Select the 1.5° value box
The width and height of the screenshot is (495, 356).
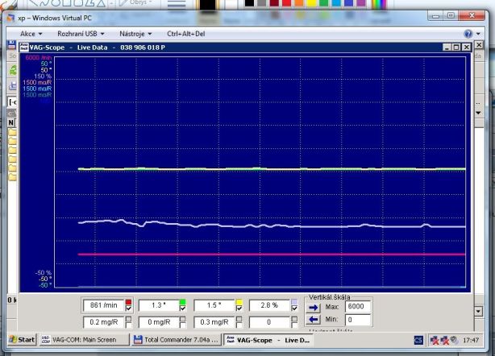[214, 305]
